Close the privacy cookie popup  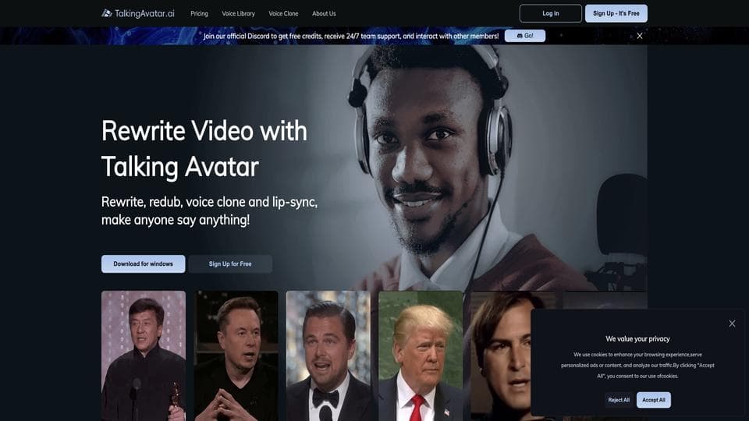[732, 324]
